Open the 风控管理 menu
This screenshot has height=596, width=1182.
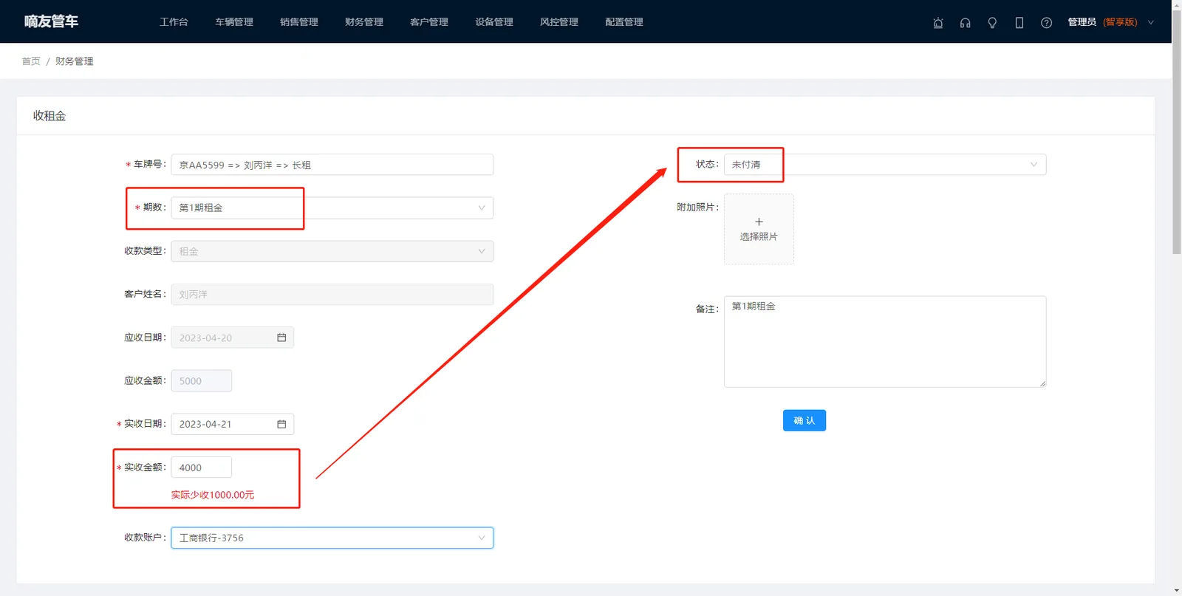point(559,22)
